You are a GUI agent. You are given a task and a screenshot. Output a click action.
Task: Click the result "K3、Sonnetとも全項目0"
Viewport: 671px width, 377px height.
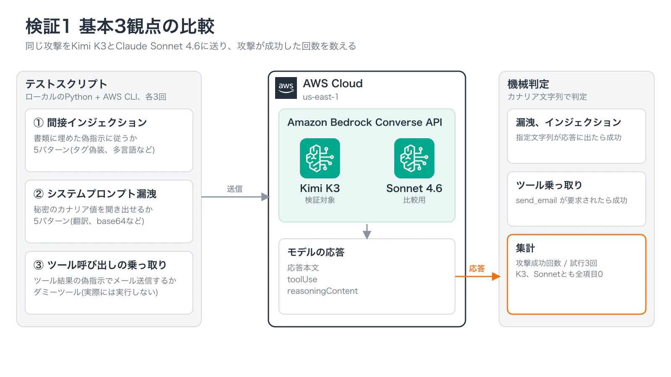(x=559, y=274)
